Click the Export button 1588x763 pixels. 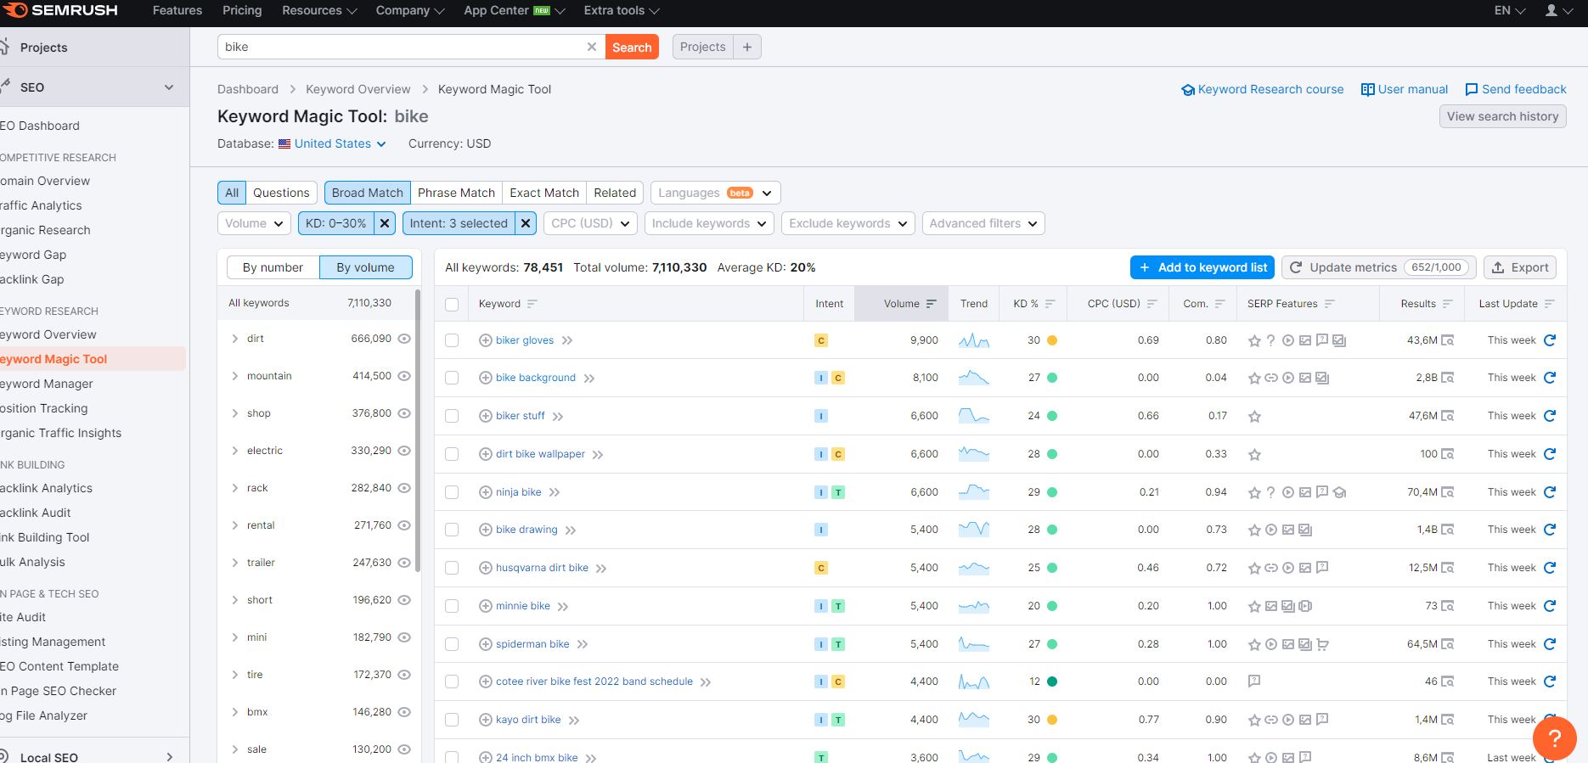[x=1520, y=267]
